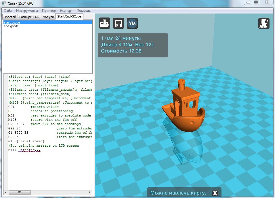Select end.gcode in the file list
The width and height of the screenshot is (275, 198).
(11, 26)
